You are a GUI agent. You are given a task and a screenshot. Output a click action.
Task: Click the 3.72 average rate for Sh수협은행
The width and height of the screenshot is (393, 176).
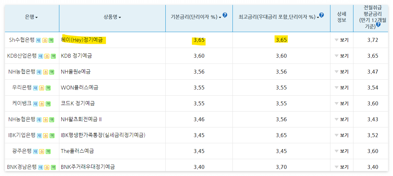point(373,40)
